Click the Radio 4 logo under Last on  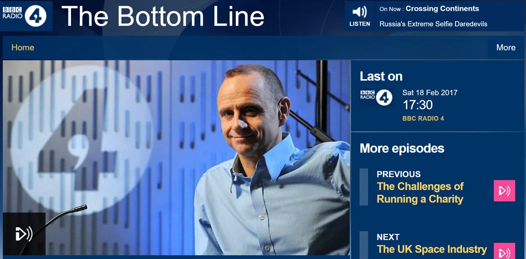click(x=376, y=97)
